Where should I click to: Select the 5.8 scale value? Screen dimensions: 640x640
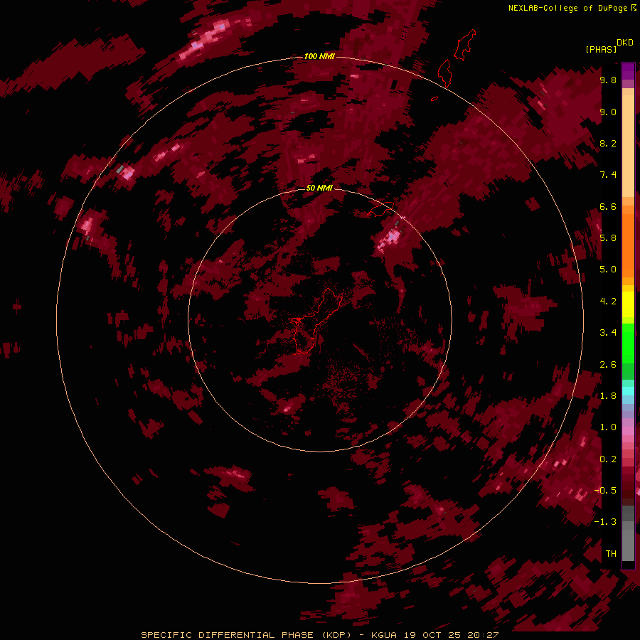click(x=608, y=238)
